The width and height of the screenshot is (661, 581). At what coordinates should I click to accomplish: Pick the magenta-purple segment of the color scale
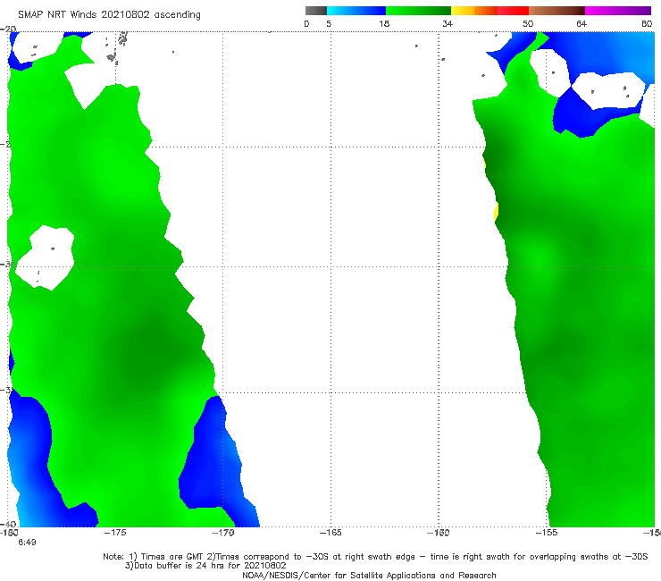618,11
